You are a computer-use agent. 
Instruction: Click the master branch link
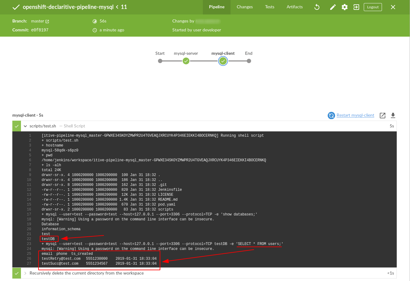point(38,21)
